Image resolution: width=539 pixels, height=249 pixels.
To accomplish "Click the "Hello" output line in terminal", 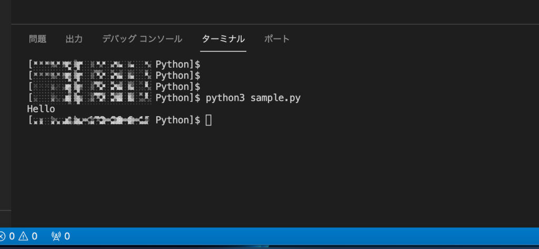I will pyautogui.click(x=41, y=109).
